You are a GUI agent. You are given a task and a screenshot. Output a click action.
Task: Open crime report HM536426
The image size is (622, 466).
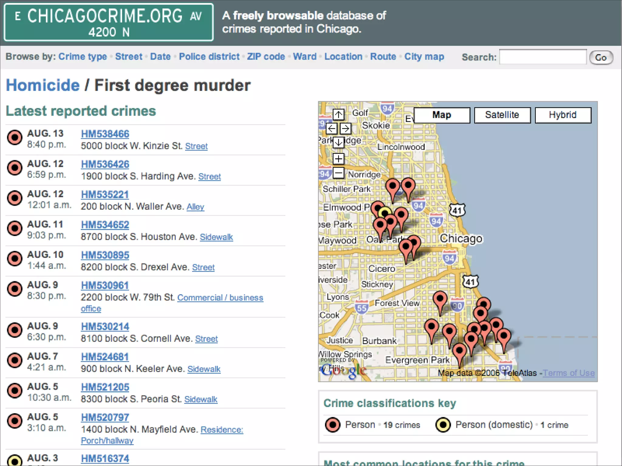click(x=105, y=164)
